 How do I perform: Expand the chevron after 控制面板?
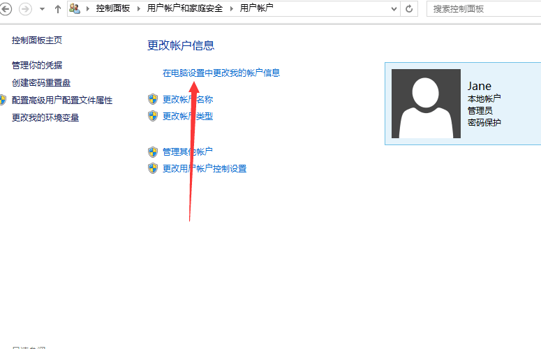139,8
